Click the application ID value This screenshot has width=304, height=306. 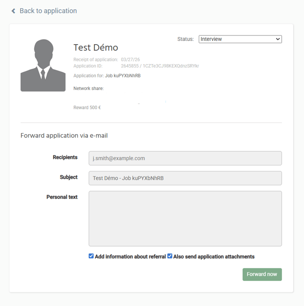coord(160,66)
